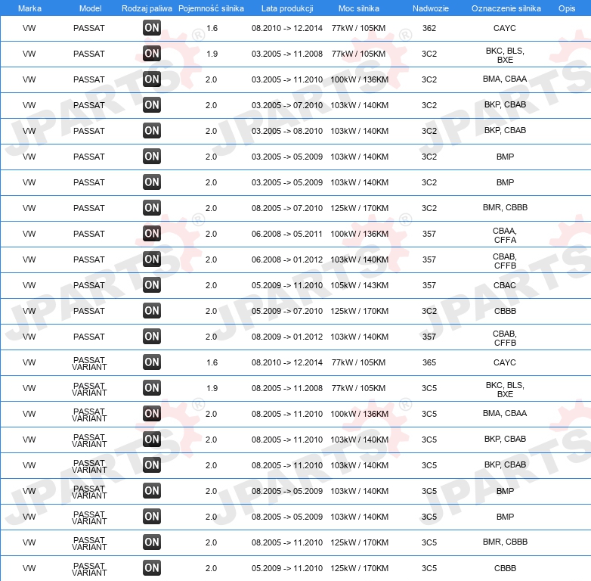Viewport: 591px width, 581px height.
Task: Click ON icon in the Variant BMR, CBBB row
Action: coord(152,542)
